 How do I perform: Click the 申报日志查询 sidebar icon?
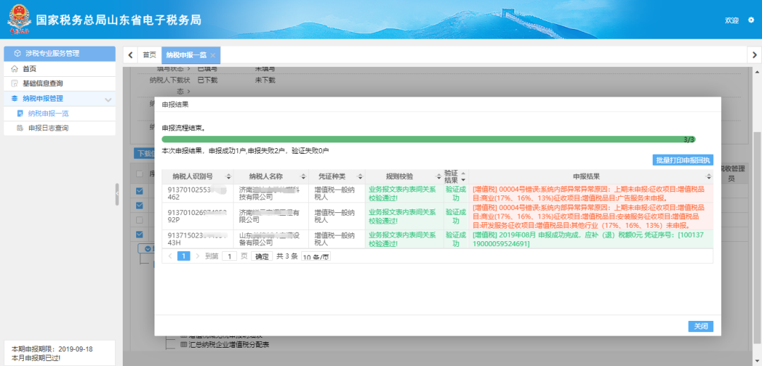coord(20,128)
